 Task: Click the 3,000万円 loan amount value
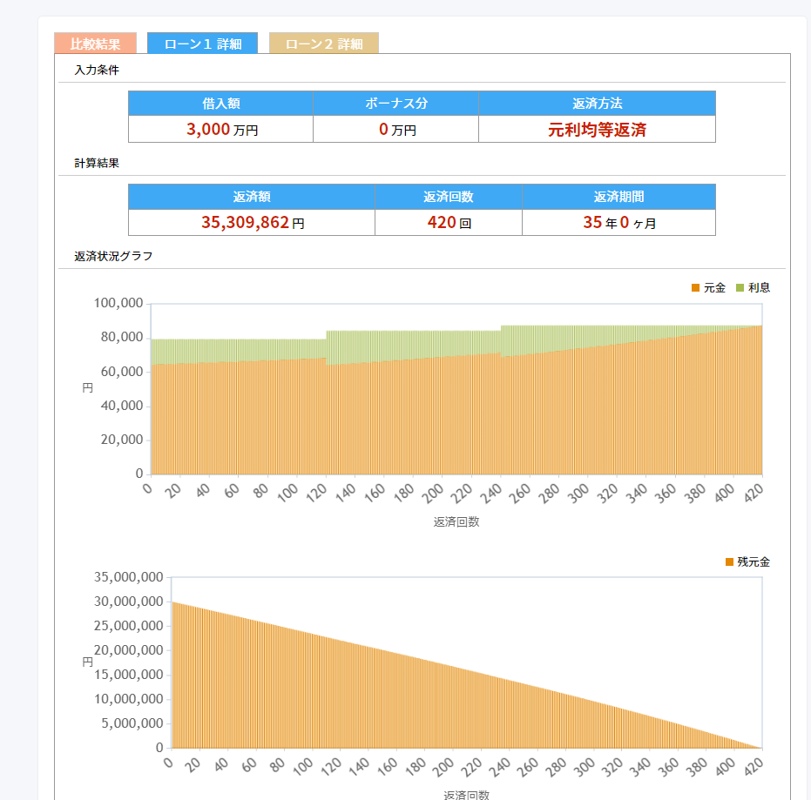(x=221, y=130)
